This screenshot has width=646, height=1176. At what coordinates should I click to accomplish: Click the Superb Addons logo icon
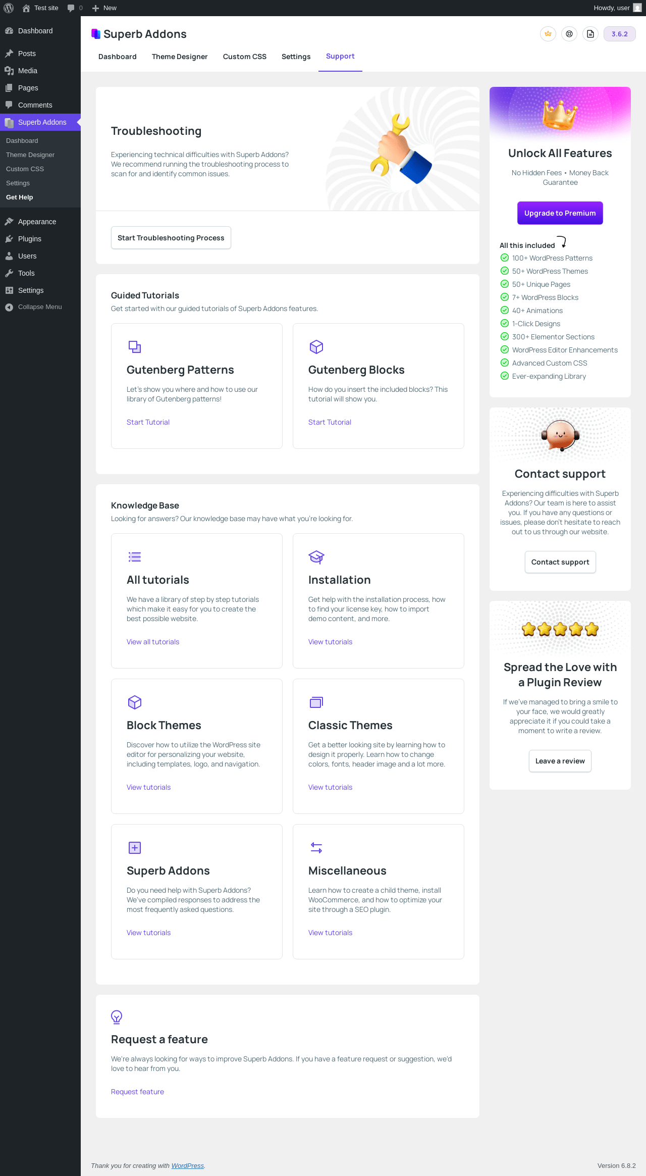pos(96,34)
